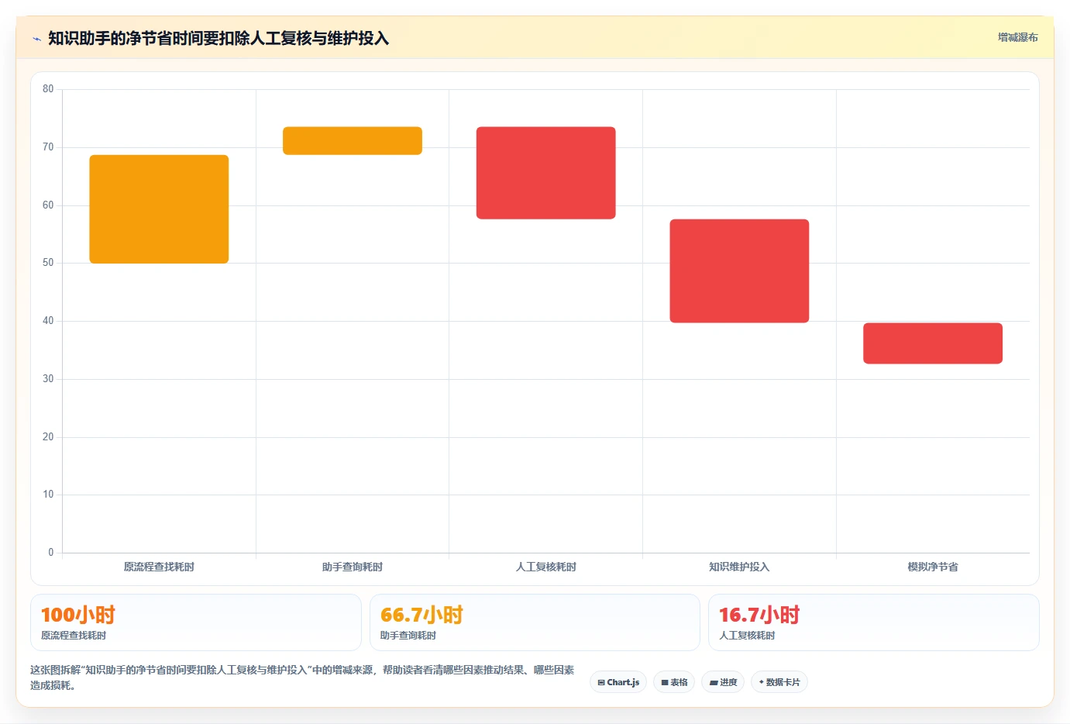Click the 增减瀑布 label in the header
This screenshot has height=724, width=1070.
click(x=1017, y=37)
